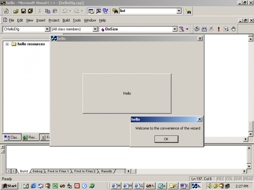Image resolution: width=254 pixels, height=190 pixels.
Task: Expand the hello resources tree node
Action: point(7,44)
